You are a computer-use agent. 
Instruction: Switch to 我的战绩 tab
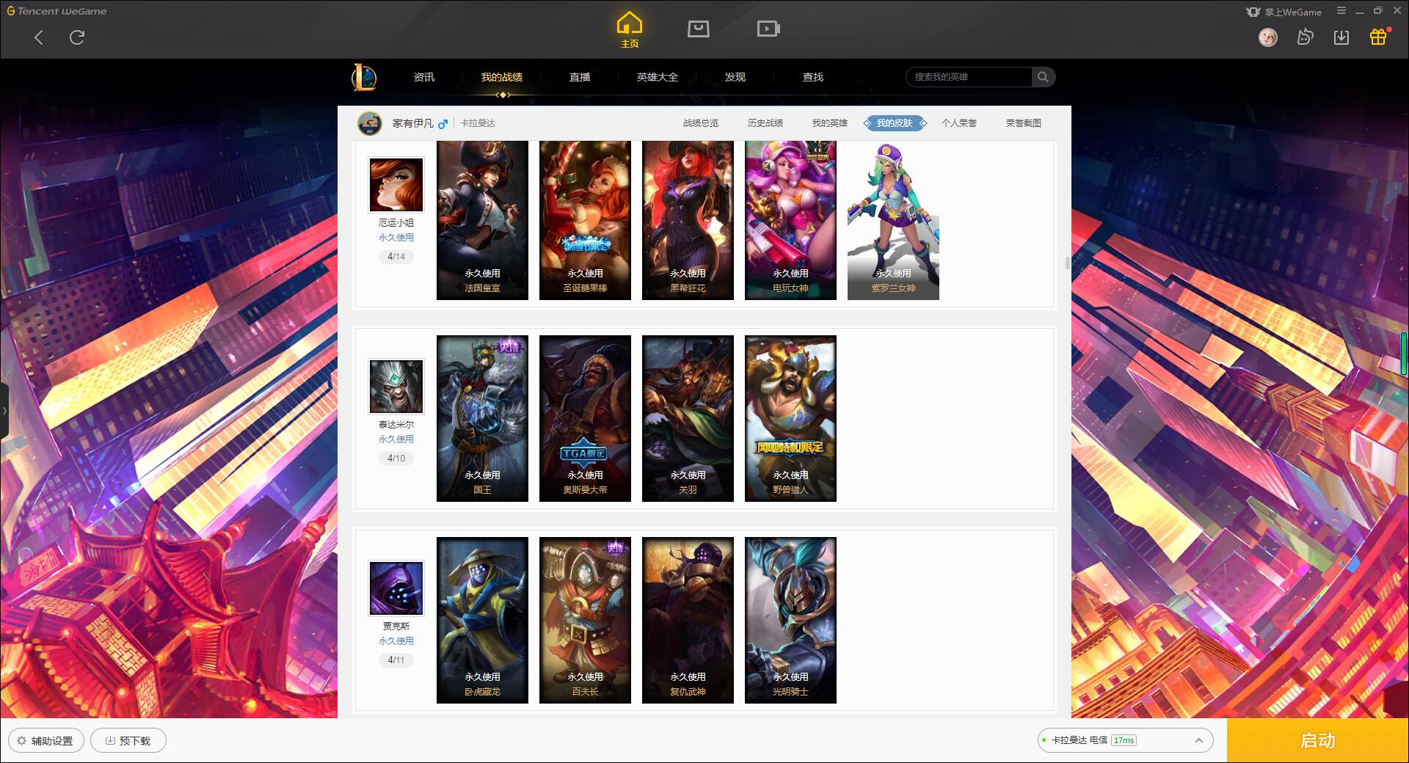502,77
